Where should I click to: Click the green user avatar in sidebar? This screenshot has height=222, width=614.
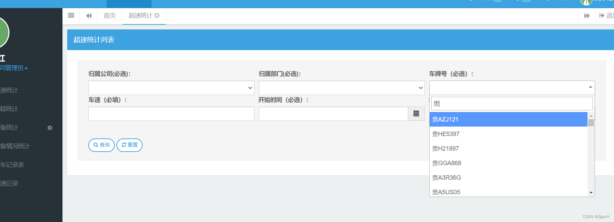3,33
